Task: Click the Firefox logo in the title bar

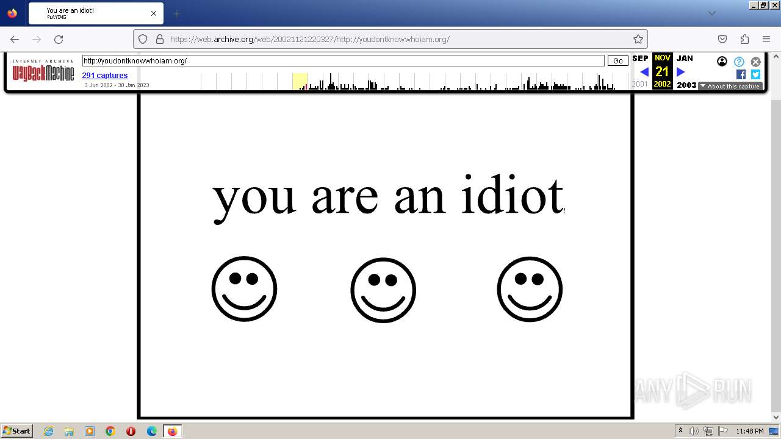Action: point(12,13)
